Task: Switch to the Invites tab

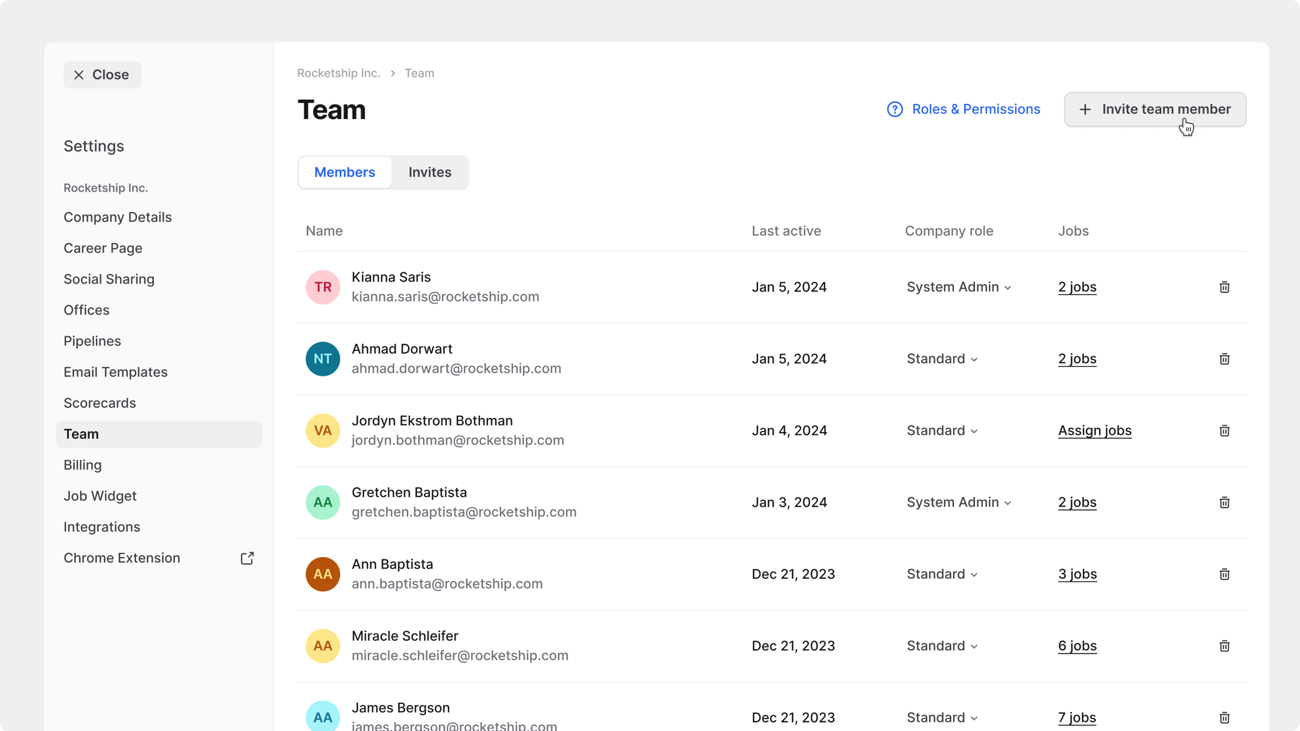Action: tap(429, 172)
